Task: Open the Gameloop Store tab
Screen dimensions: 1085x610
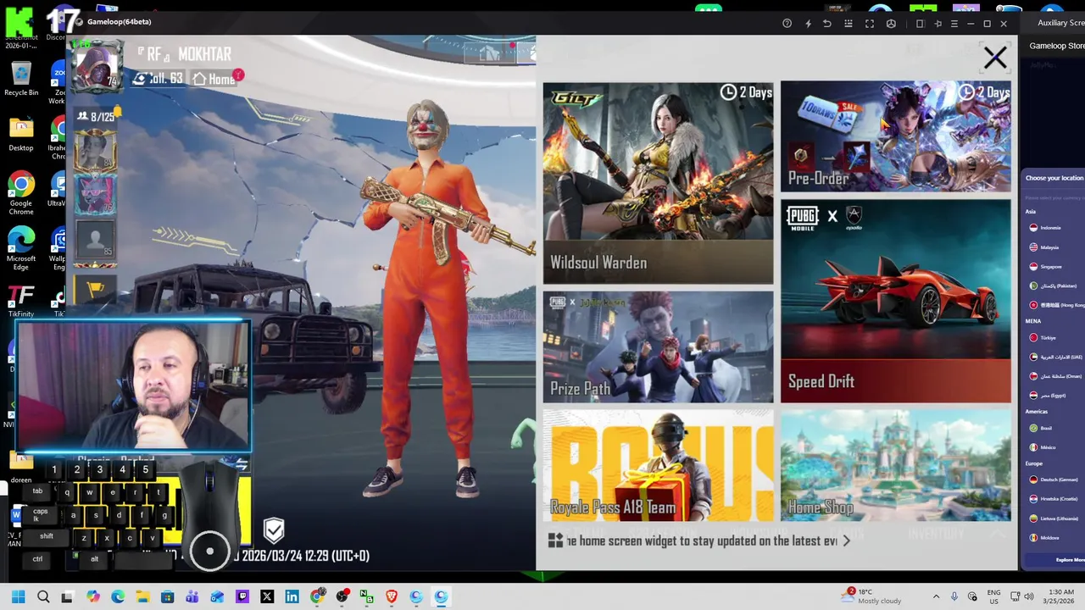Action: 1056,46
